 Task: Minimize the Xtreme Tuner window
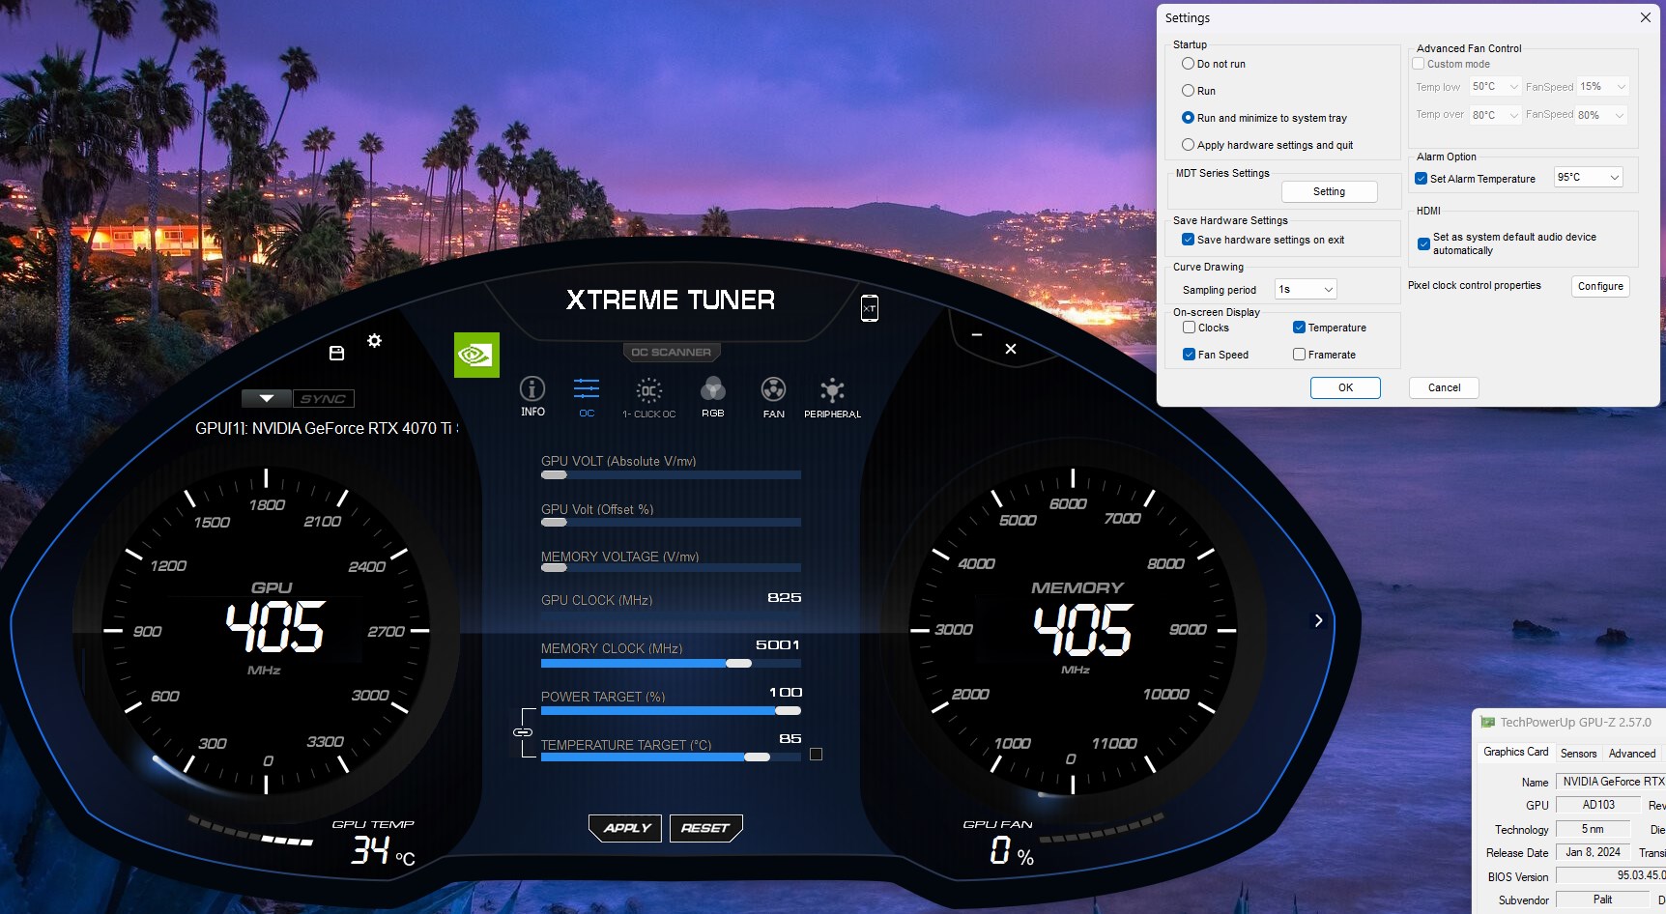[x=977, y=335]
